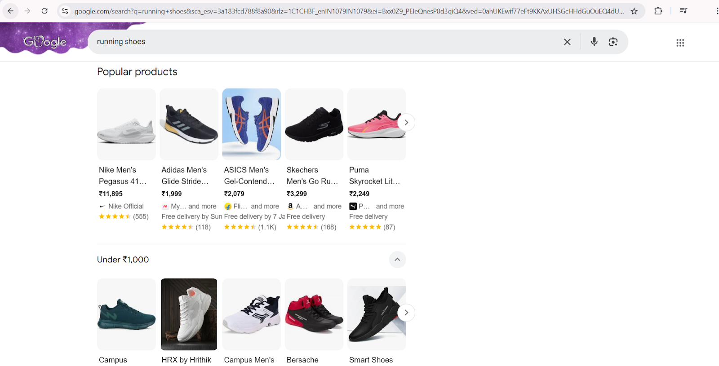The width and height of the screenshot is (719, 366).
Task: Open the media control icon in toolbar
Action: pyautogui.click(x=683, y=11)
